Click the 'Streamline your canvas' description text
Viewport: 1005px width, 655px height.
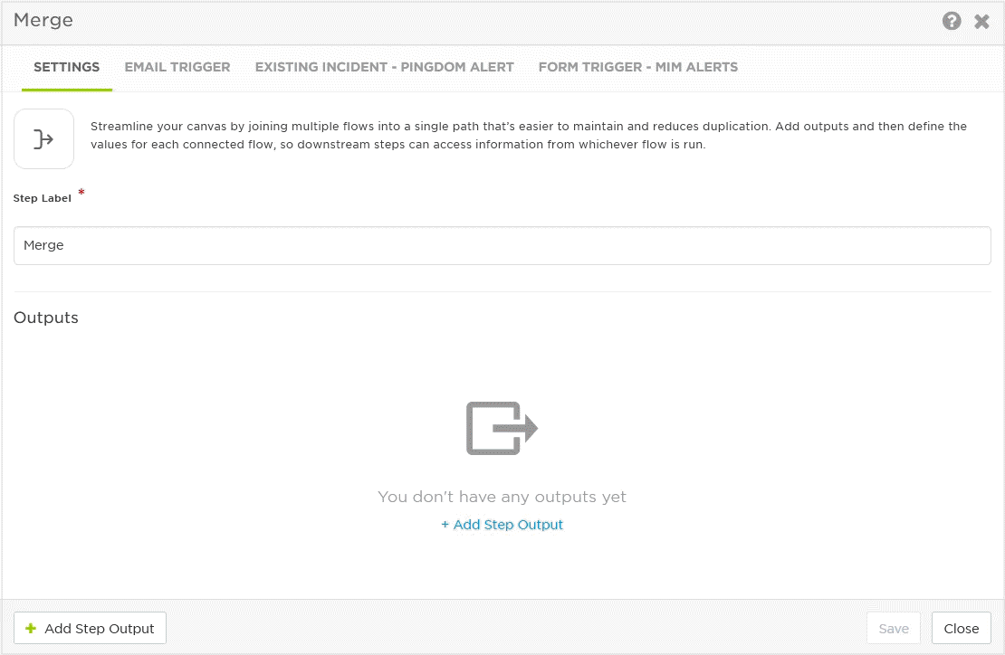click(528, 135)
